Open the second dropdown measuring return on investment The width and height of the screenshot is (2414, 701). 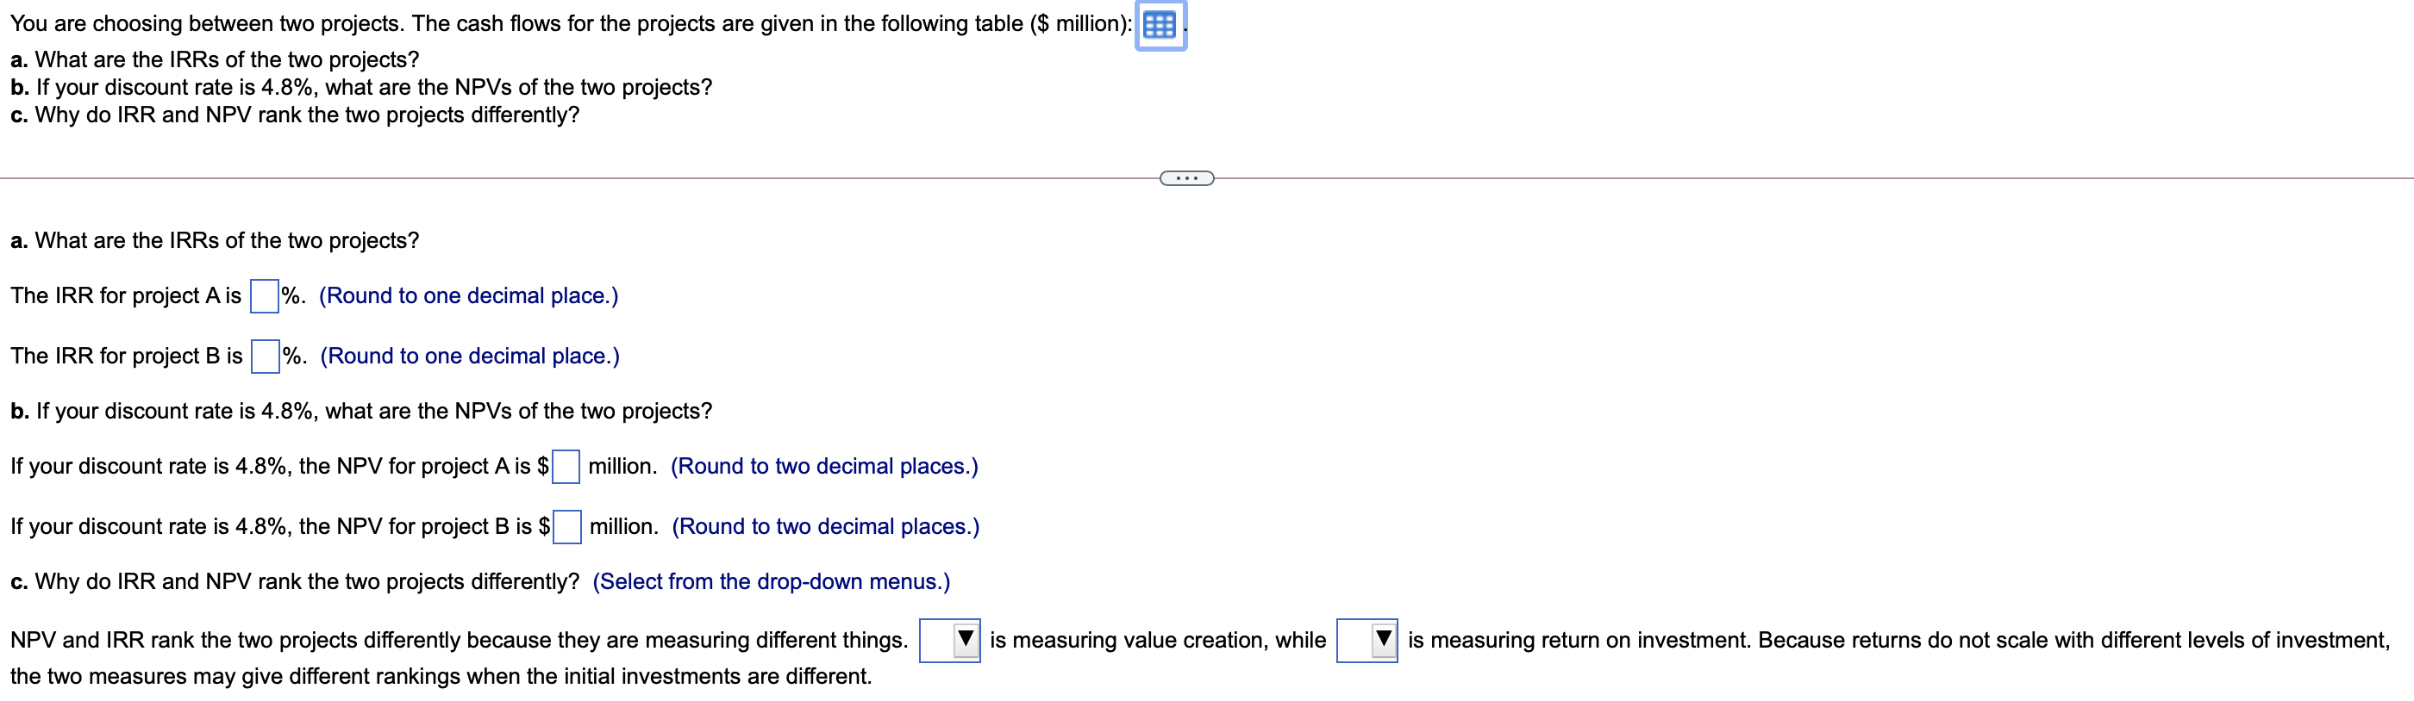1367,641
